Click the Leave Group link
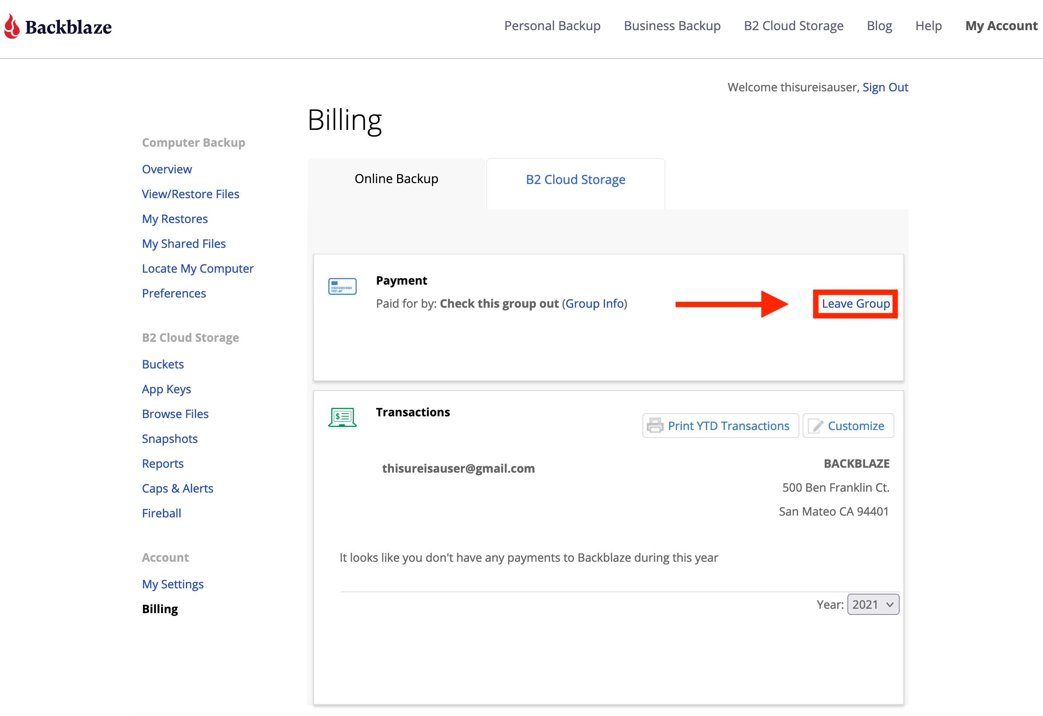This screenshot has height=716, width=1043. (x=855, y=304)
